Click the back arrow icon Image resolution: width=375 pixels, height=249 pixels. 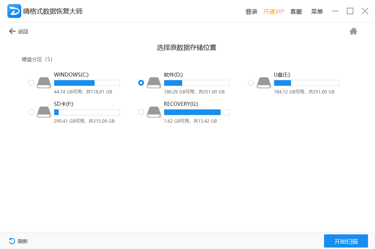[x=12, y=31]
